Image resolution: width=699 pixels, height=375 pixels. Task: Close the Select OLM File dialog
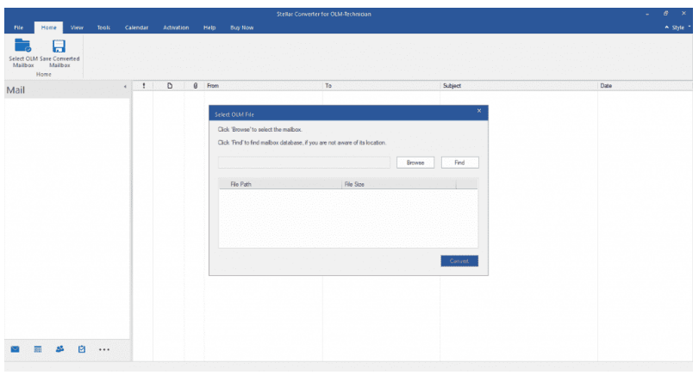pos(479,111)
